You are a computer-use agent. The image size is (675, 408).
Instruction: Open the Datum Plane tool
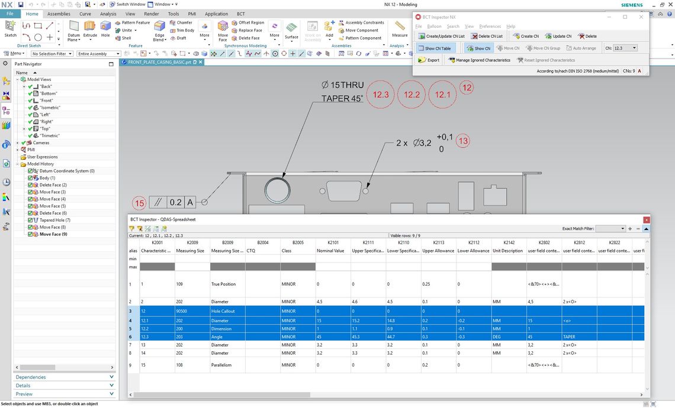[73, 31]
